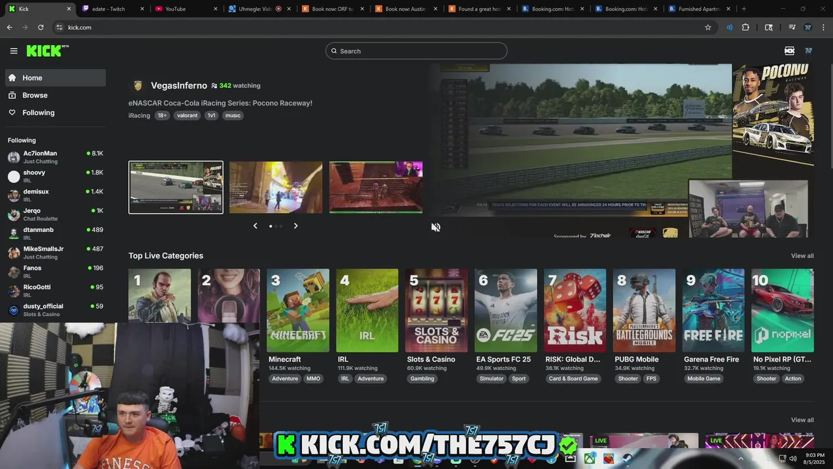This screenshot has height=469, width=833.
Task: Switch to the Uhmegle video tab
Action: [259, 9]
